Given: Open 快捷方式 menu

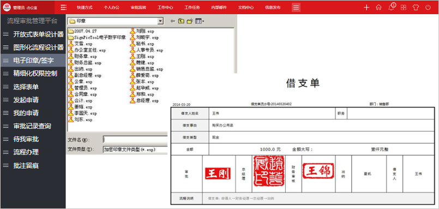Looking at the screenshot, I should [x=85, y=8].
